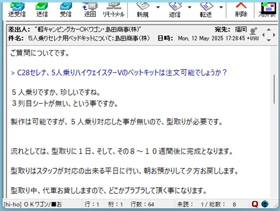Click the [hi-ho] OKワゴン status bar label
This screenshot has width=280, height=211.
coord(32,204)
